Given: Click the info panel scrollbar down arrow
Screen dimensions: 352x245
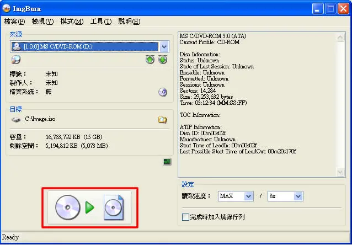Looking at the screenshot, I should (x=340, y=172).
